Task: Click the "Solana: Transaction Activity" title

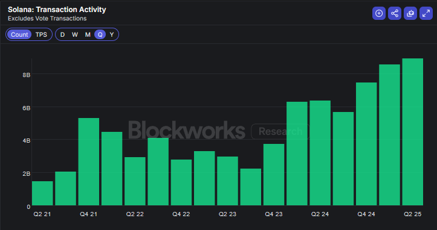Action: coord(57,10)
